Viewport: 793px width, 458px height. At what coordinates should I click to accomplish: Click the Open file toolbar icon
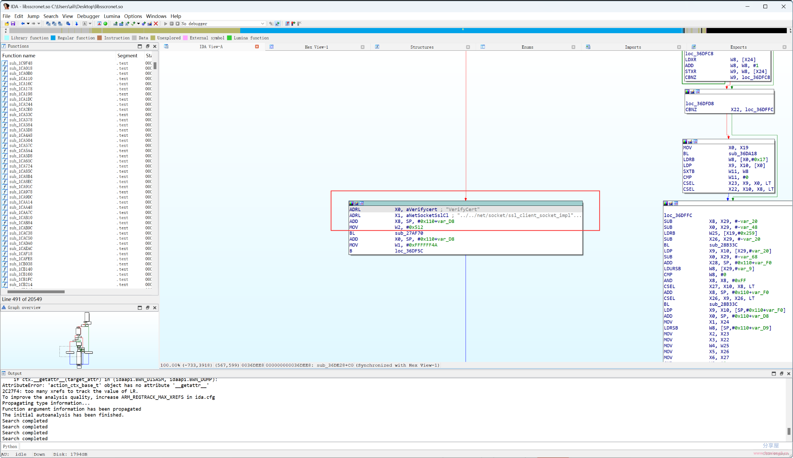[7, 23]
